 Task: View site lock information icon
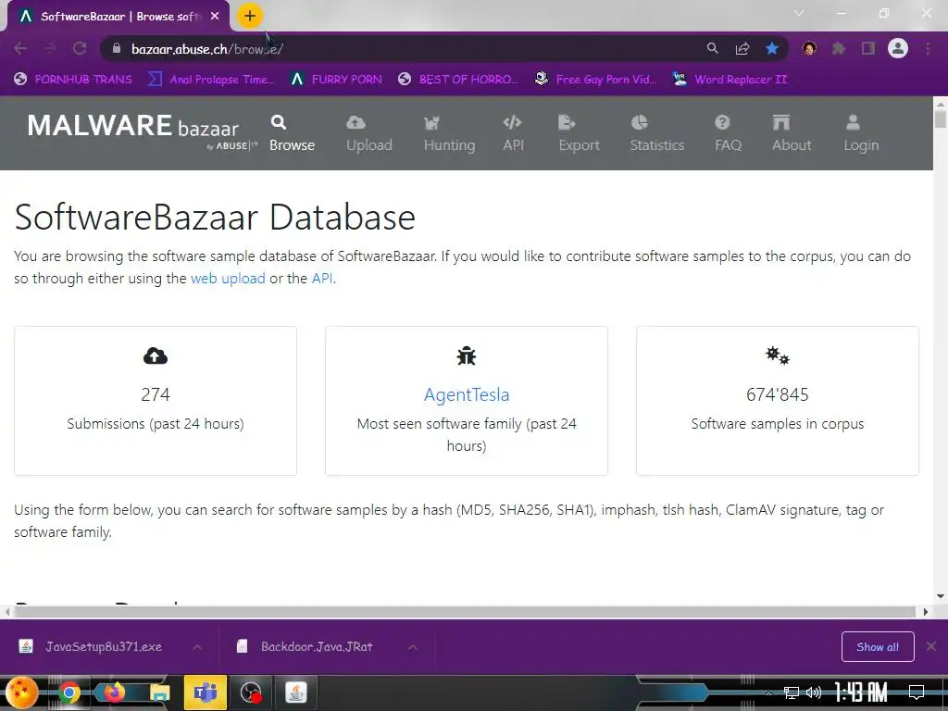pos(117,48)
